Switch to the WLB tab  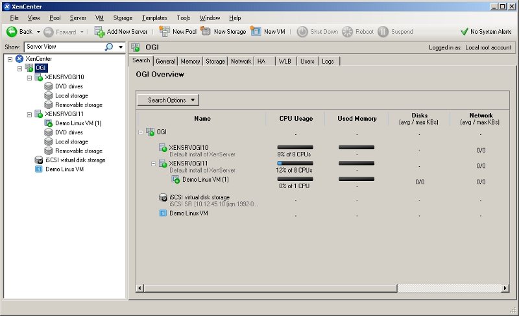coord(285,61)
